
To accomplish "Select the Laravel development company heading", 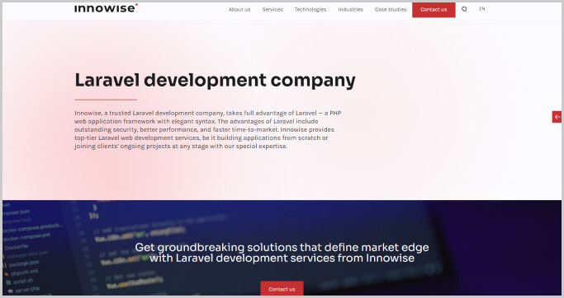I will tap(215, 80).
